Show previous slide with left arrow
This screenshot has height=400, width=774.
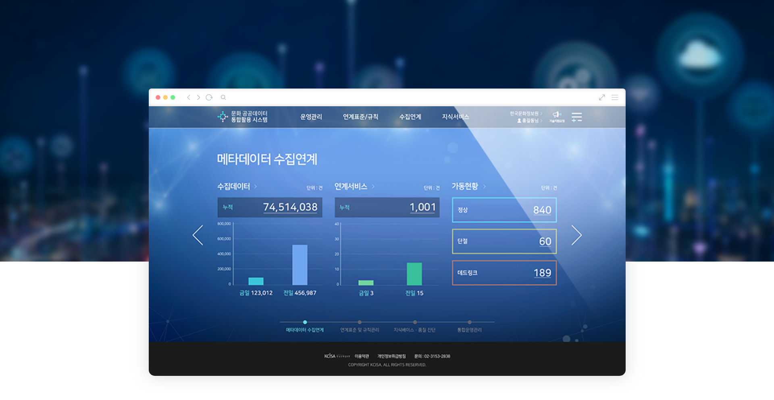pos(198,235)
